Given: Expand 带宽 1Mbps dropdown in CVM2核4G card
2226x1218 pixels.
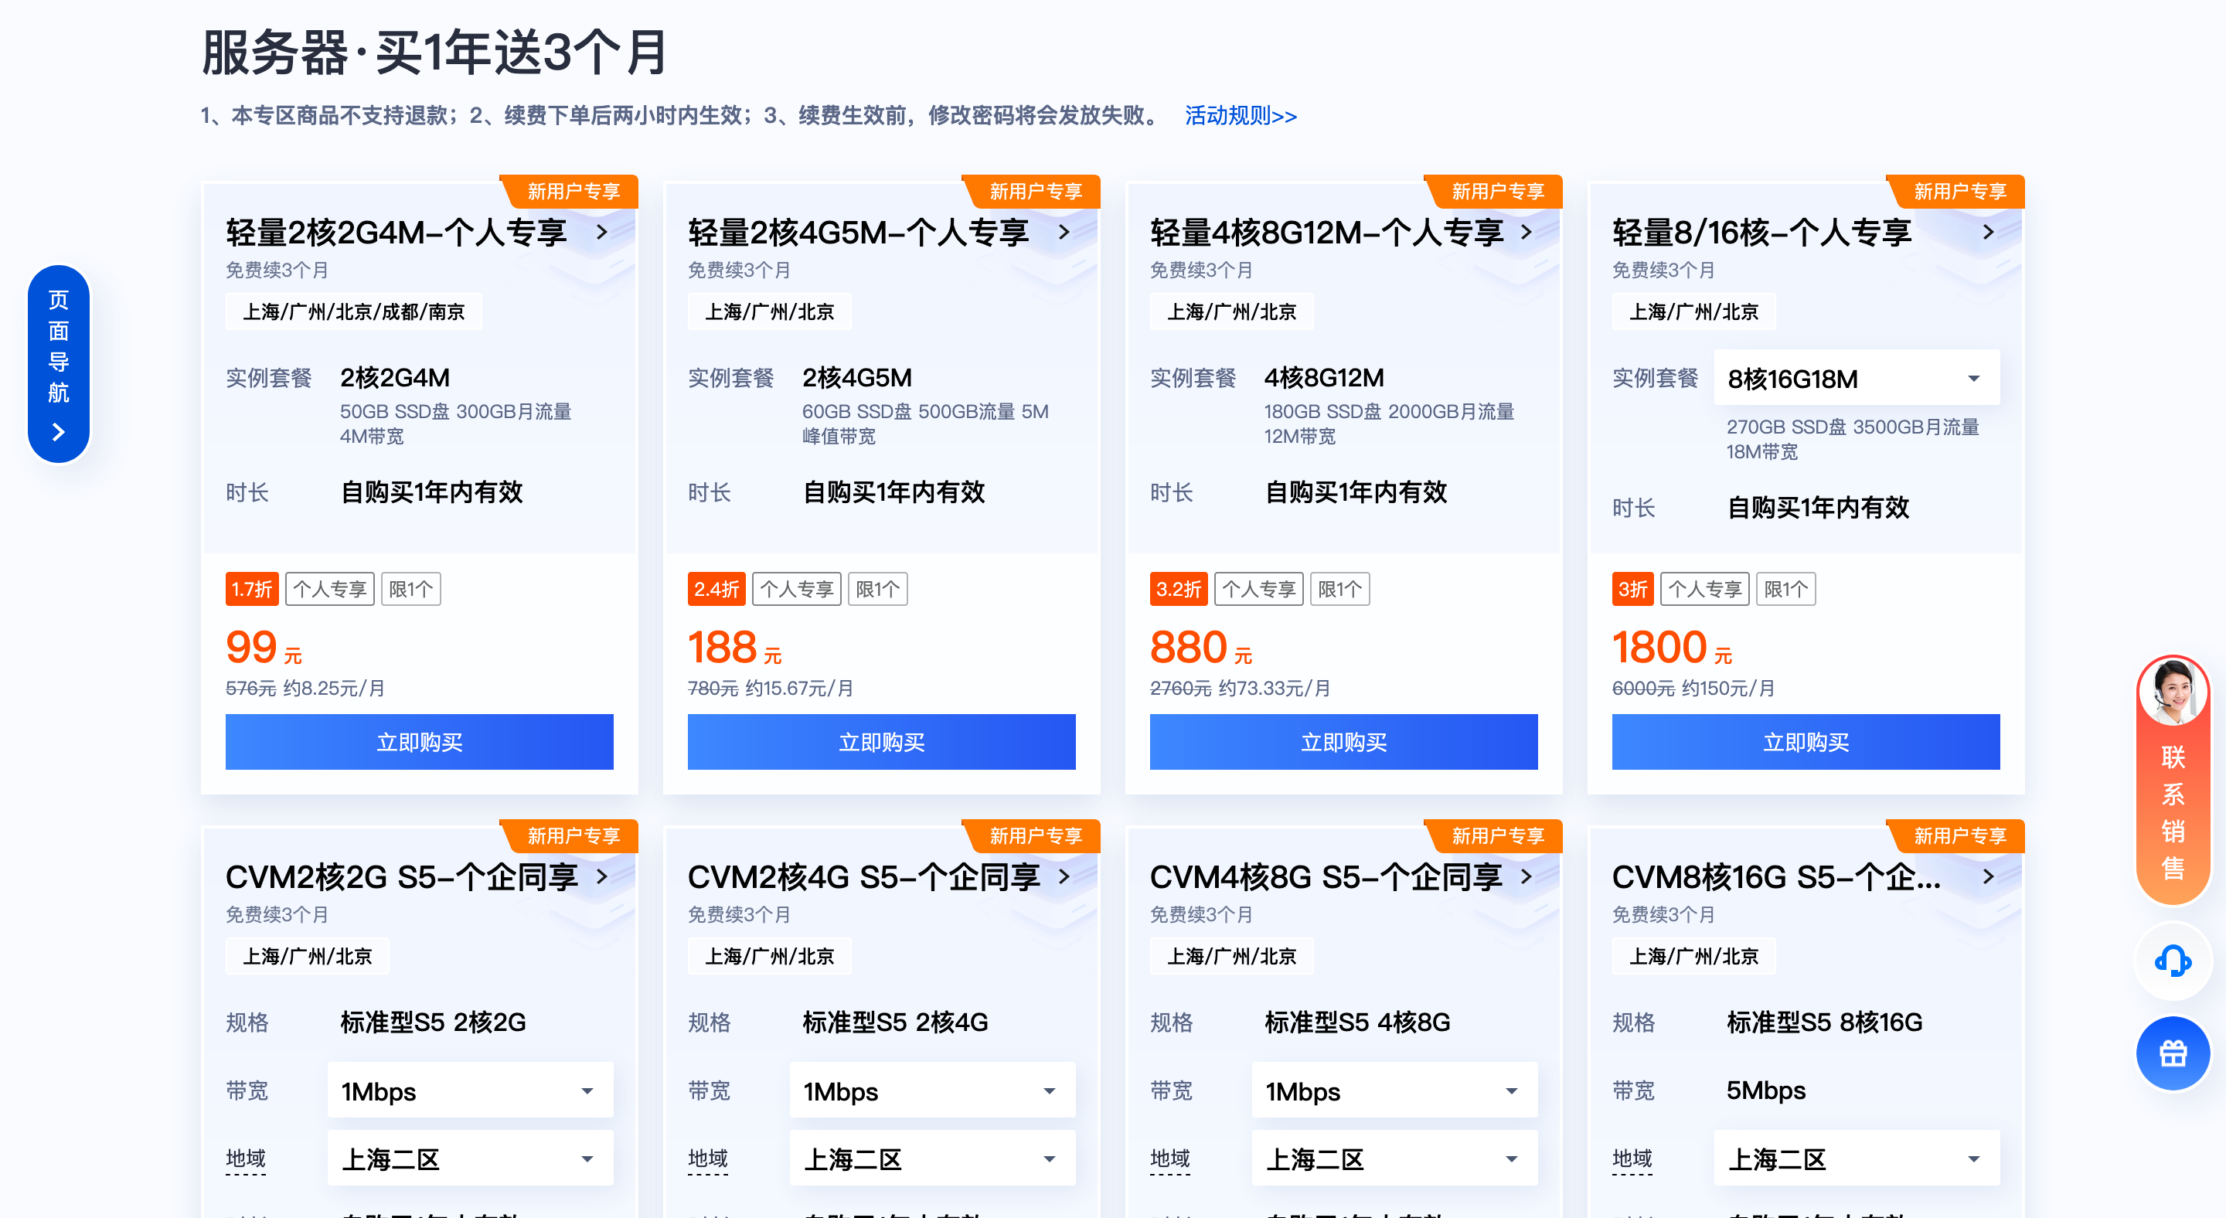Looking at the screenshot, I should click(x=932, y=1091).
